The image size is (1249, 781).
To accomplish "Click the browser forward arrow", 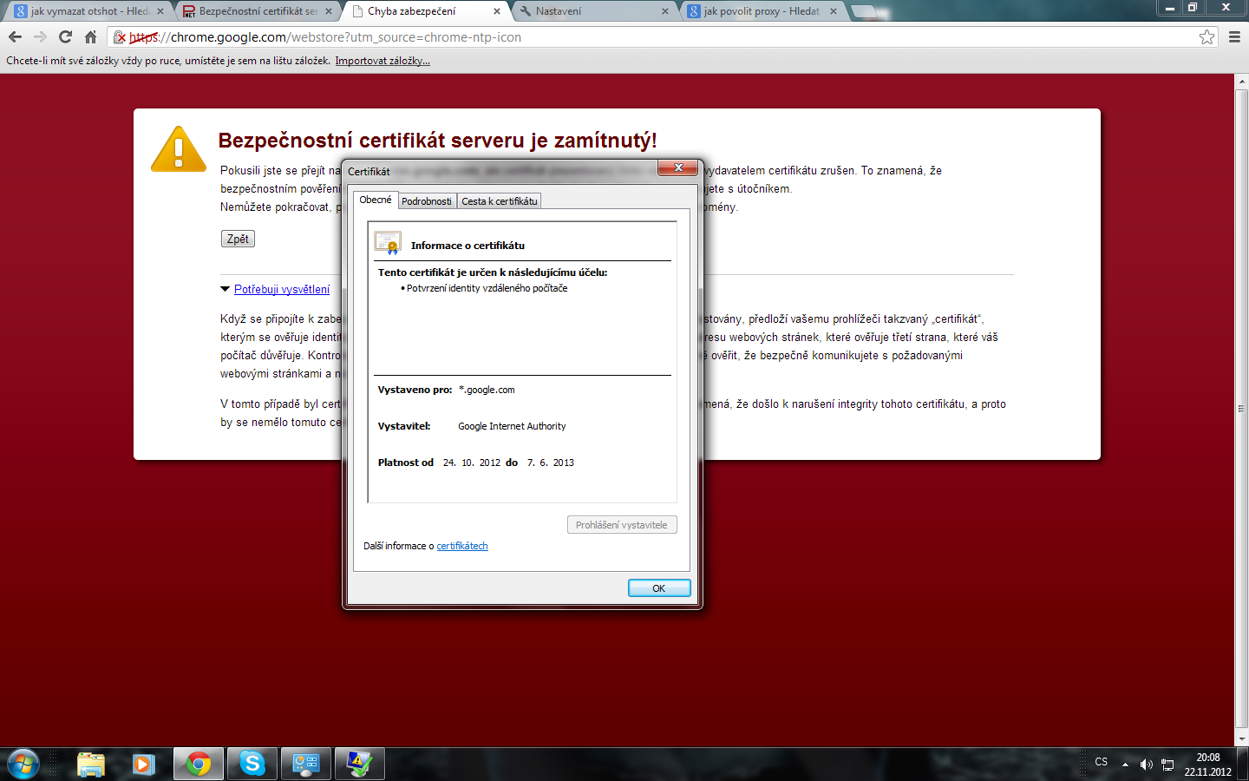I will point(40,37).
